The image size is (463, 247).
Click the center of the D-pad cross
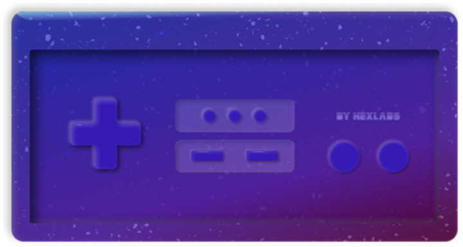pos(105,133)
